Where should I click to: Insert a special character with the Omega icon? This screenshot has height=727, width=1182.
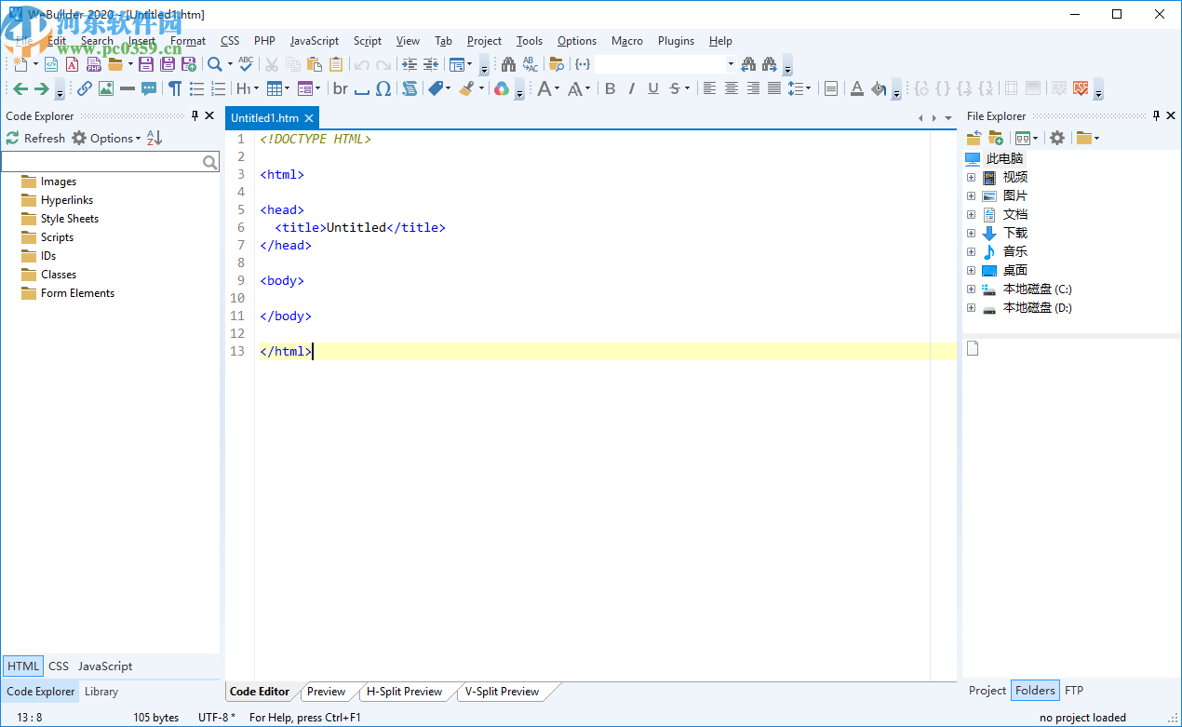383,88
